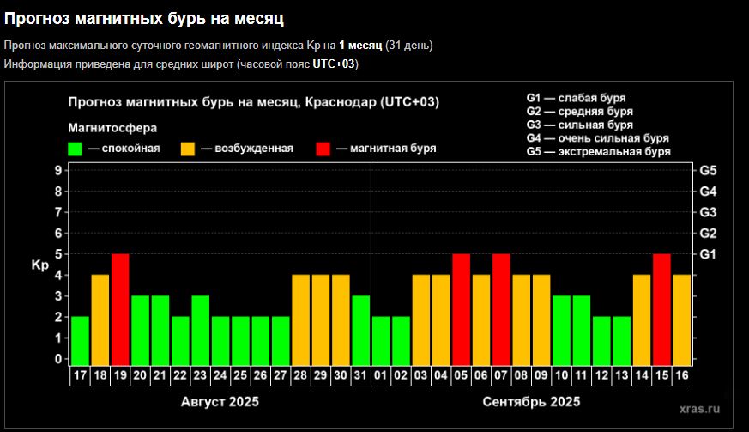The width and height of the screenshot is (749, 432).
Task: Select the green bar for August 17
Action: pyautogui.click(x=81, y=341)
